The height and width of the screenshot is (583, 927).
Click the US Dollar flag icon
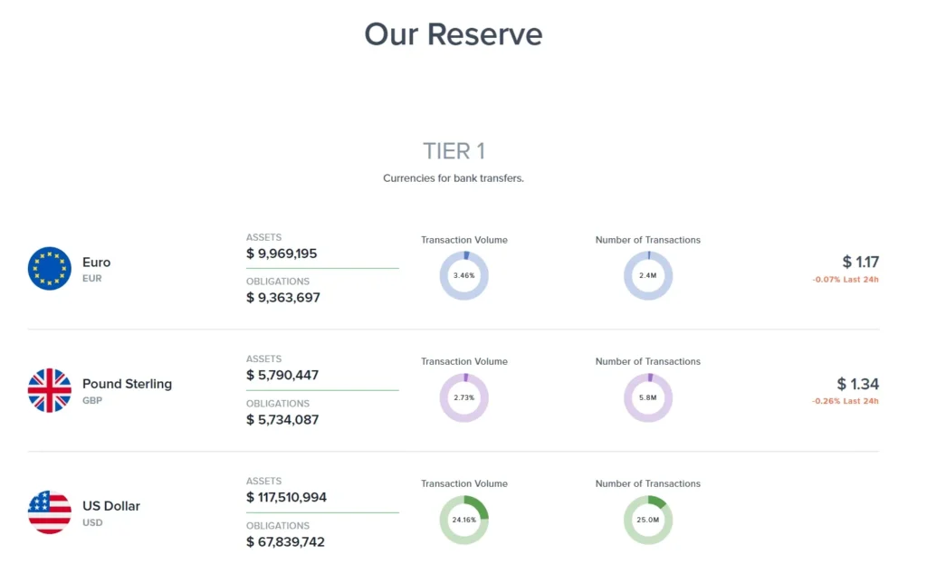coord(48,512)
